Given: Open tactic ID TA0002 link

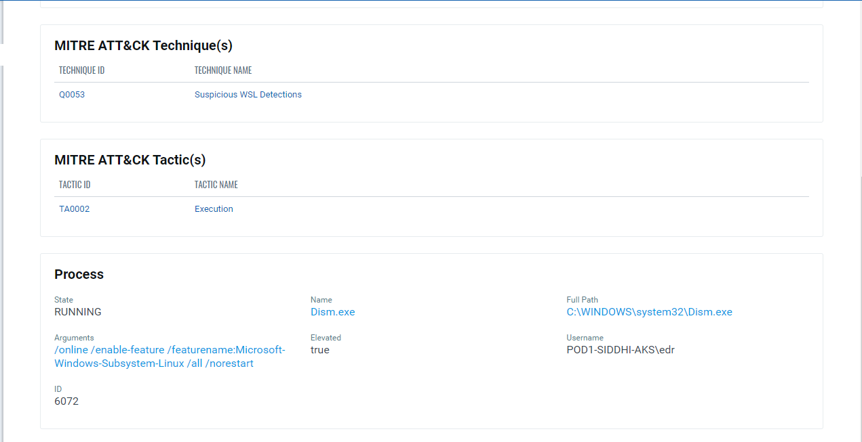Looking at the screenshot, I should [75, 209].
